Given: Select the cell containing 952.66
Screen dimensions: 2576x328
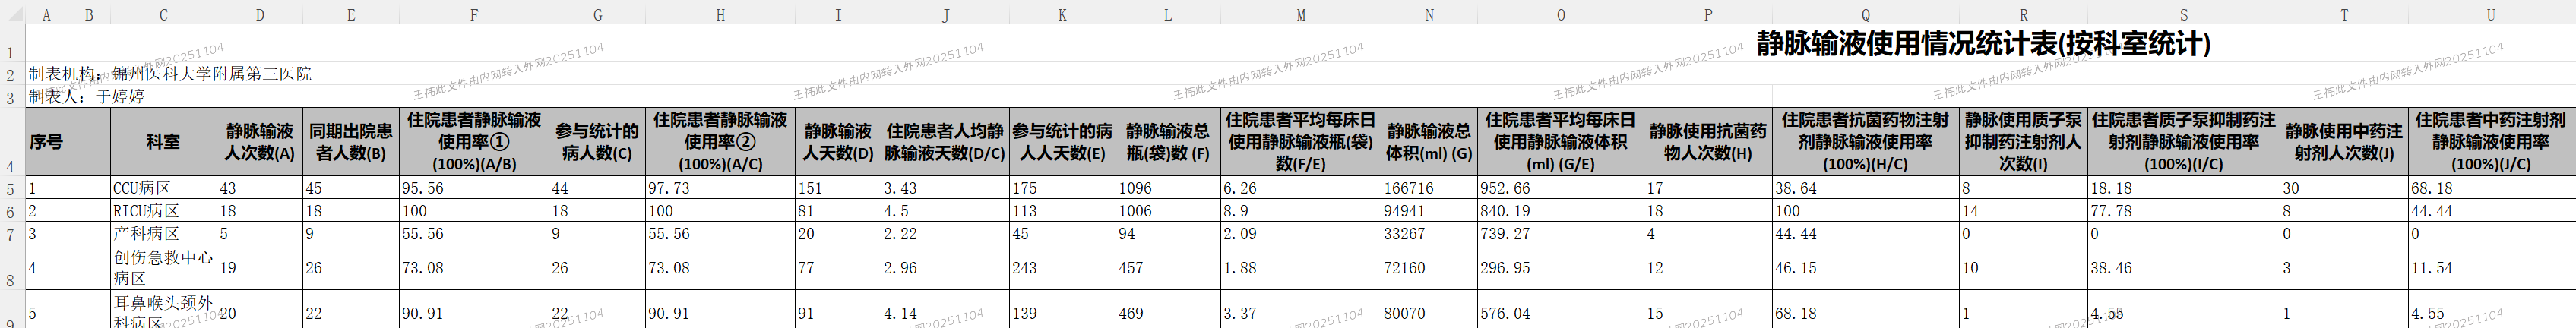Looking at the screenshot, I should point(1560,189).
